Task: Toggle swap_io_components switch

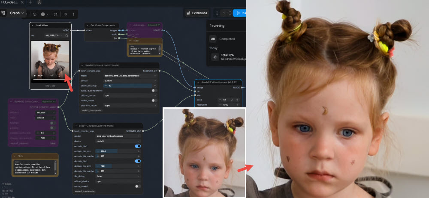Action: pyautogui.click(x=154, y=91)
